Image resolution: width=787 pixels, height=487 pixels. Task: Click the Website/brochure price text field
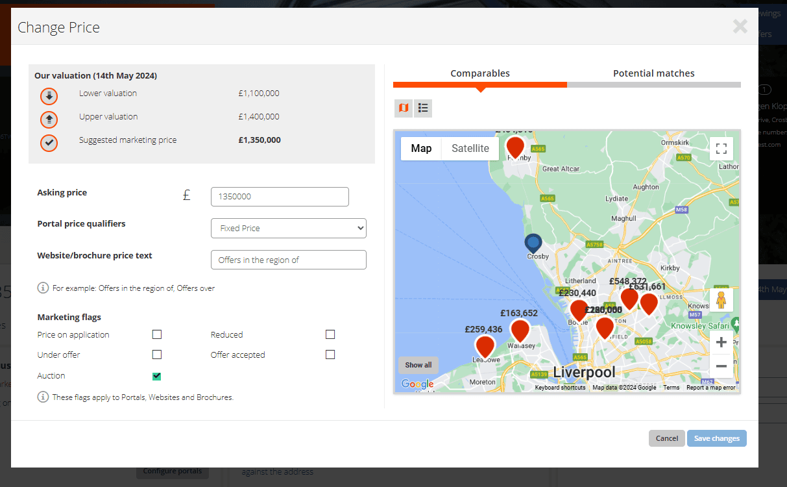coord(289,260)
